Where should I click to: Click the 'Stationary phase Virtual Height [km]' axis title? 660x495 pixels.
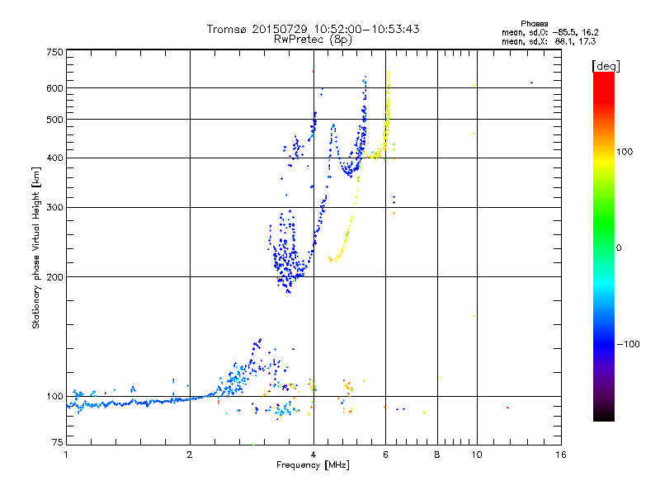point(35,248)
